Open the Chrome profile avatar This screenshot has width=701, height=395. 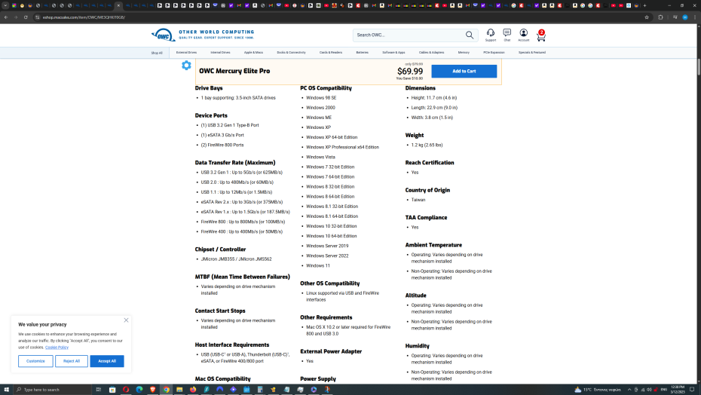tap(685, 17)
